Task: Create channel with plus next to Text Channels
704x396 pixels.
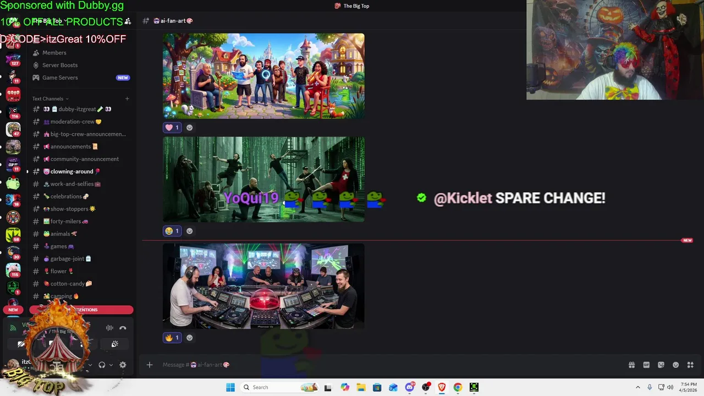Action: [127, 99]
